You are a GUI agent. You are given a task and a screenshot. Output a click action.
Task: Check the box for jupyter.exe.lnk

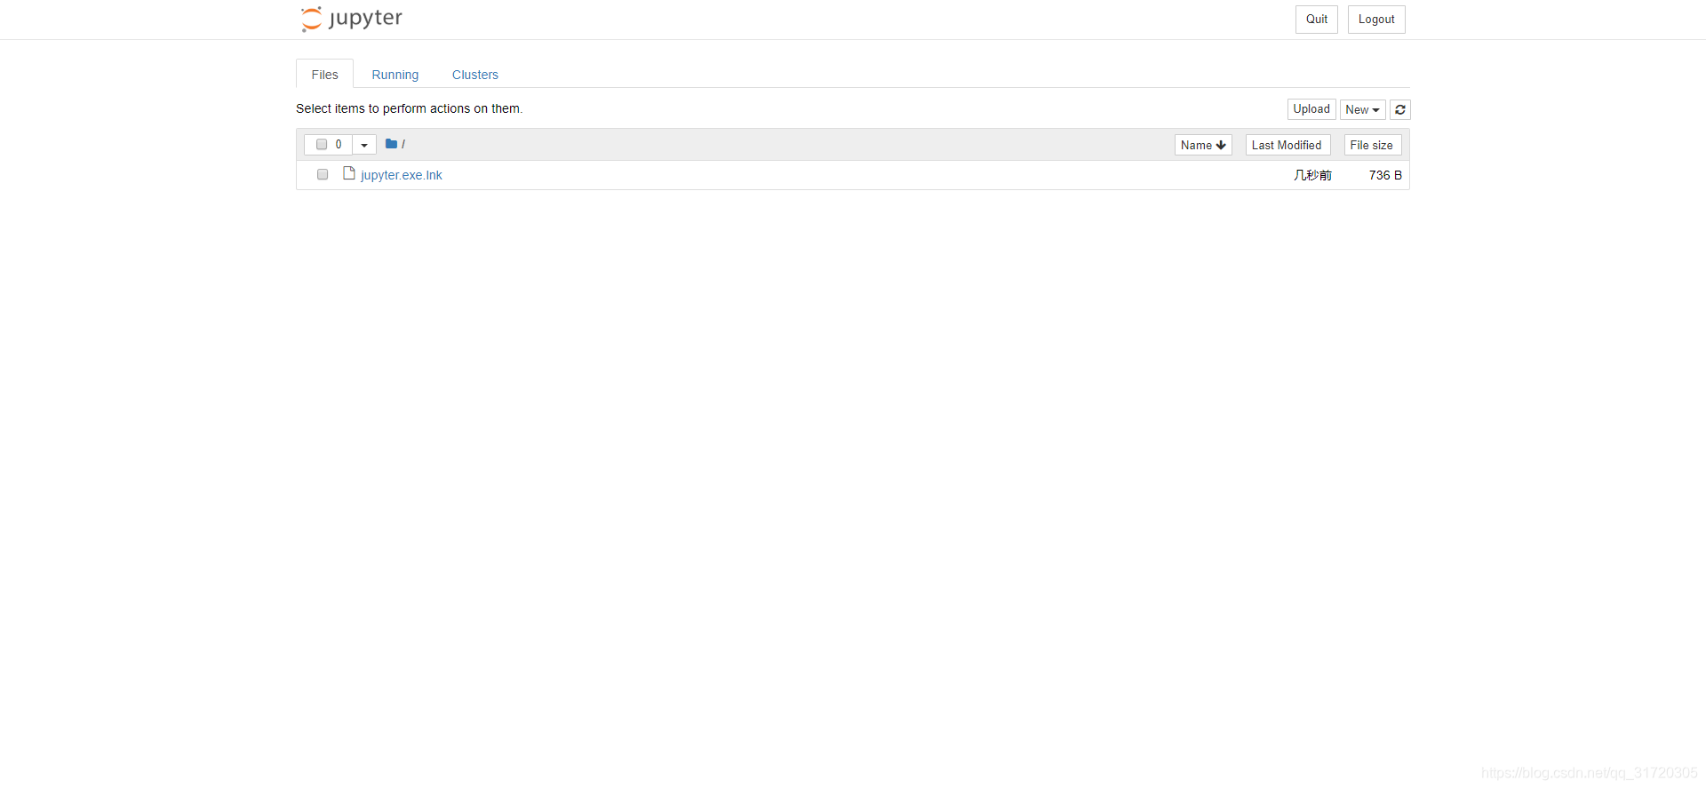[x=323, y=174]
